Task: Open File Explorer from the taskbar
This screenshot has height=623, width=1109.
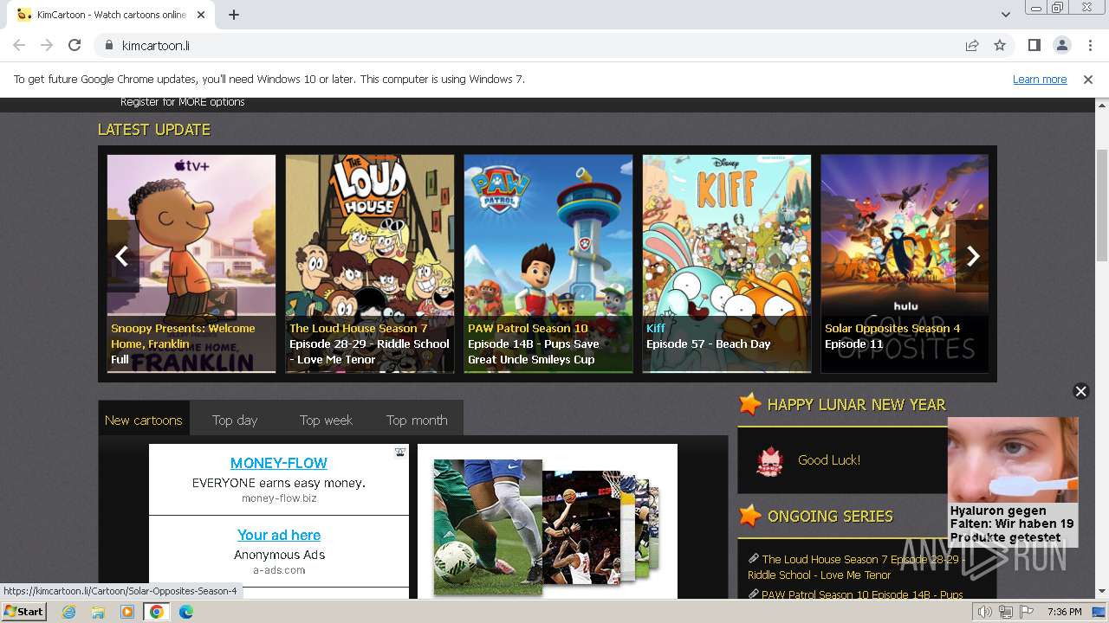Action: tap(98, 612)
